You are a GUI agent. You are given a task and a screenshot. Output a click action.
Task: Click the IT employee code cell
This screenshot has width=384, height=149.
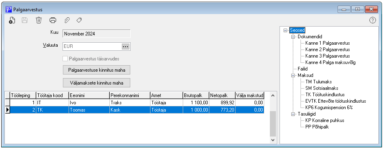pos(52,103)
